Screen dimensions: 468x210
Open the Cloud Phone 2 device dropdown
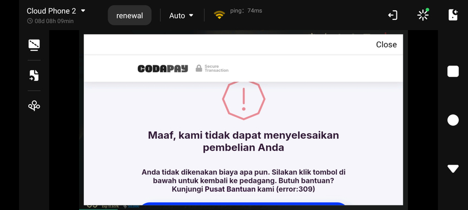click(56, 11)
